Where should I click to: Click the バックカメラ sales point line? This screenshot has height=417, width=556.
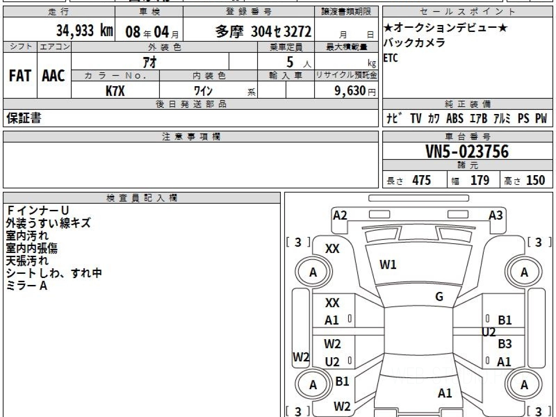tap(414, 43)
